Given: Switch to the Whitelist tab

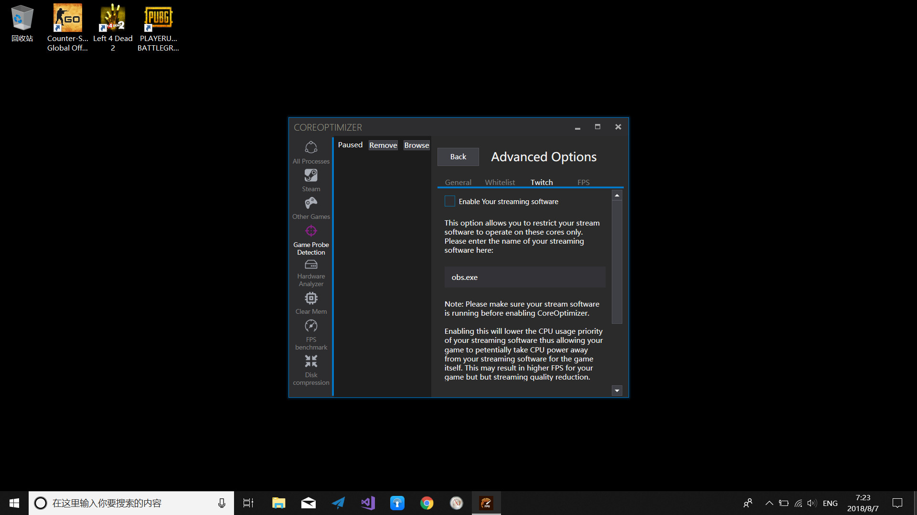Looking at the screenshot, I should click(x=500, y=182).
